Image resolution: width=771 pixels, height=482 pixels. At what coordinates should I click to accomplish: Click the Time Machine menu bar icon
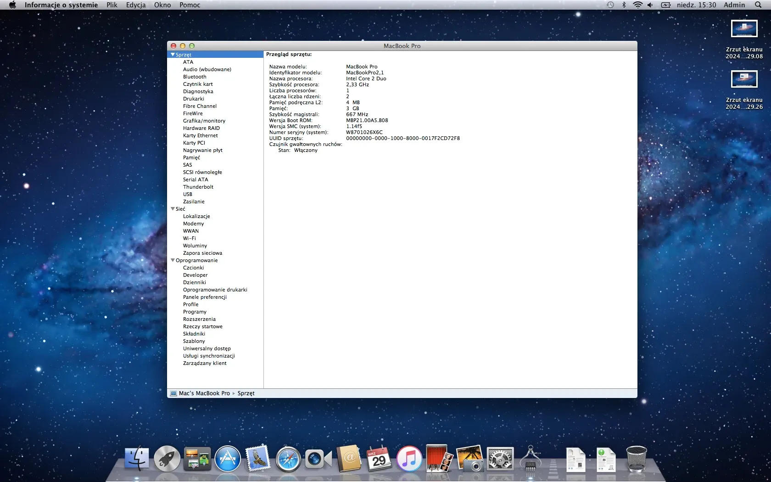pos(610,5)
